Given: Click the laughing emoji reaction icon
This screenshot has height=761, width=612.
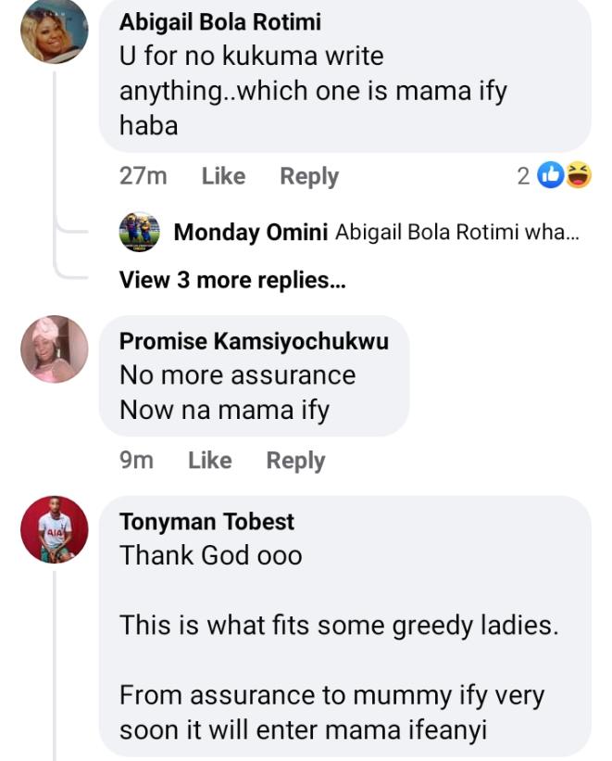Looking at the screenshot, I should click(x=578, y=175).
